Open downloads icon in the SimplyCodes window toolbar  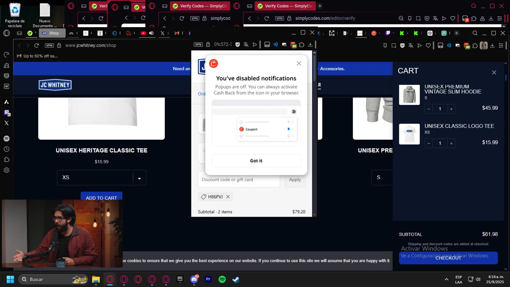[x=491, y=18]
